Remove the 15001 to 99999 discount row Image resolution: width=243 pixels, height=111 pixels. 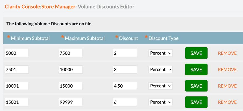[x=227, y=102]
